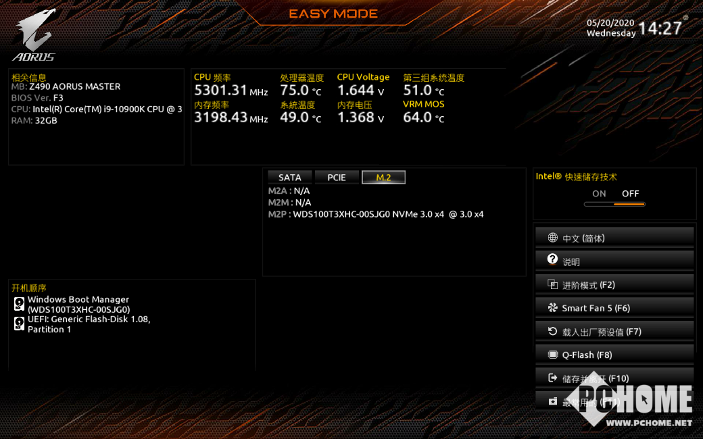703x439 pixels.
Task: Click the star folder icon for 最常用的
Action: pos(553,401)
